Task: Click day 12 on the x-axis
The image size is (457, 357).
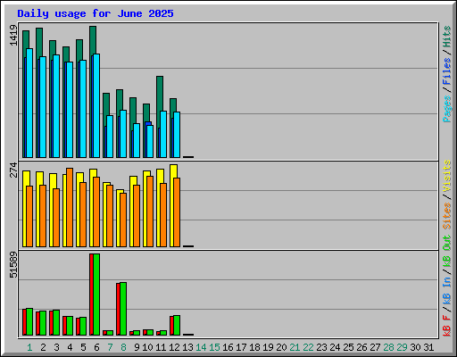Action: tap(174, 347)
